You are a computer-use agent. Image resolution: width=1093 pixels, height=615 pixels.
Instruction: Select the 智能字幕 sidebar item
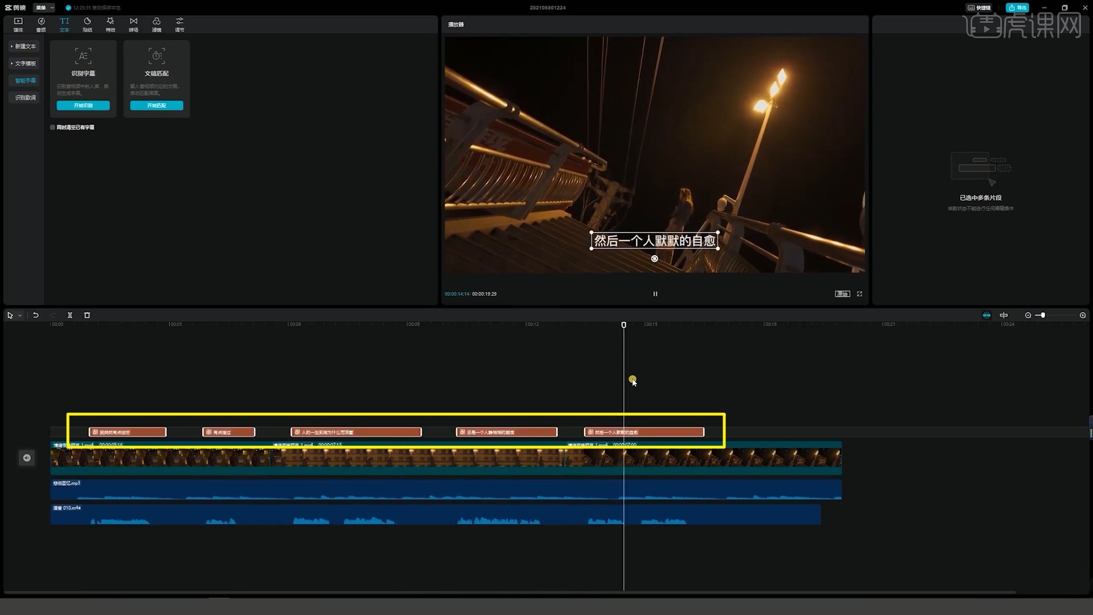click(x=25, y=80)
